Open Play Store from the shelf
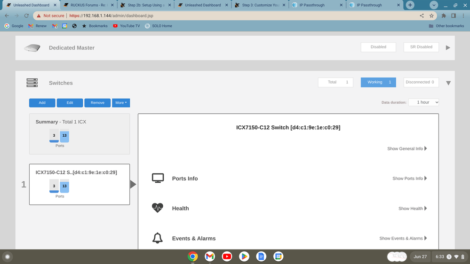Viewport: 470px width, 264px height. pos(244,256)
